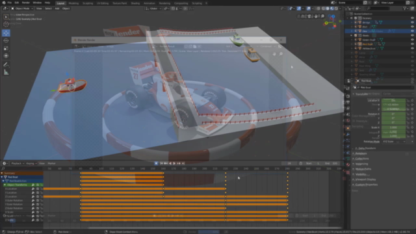Open the File menu
Image resolution: width=416 pixels, height=234 pixels.
click(10, 3)
